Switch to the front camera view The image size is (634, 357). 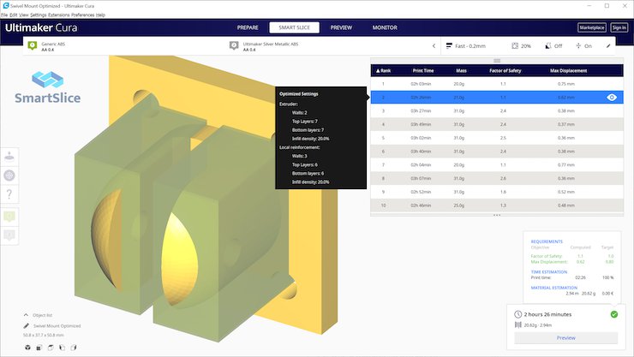[39, 348]
